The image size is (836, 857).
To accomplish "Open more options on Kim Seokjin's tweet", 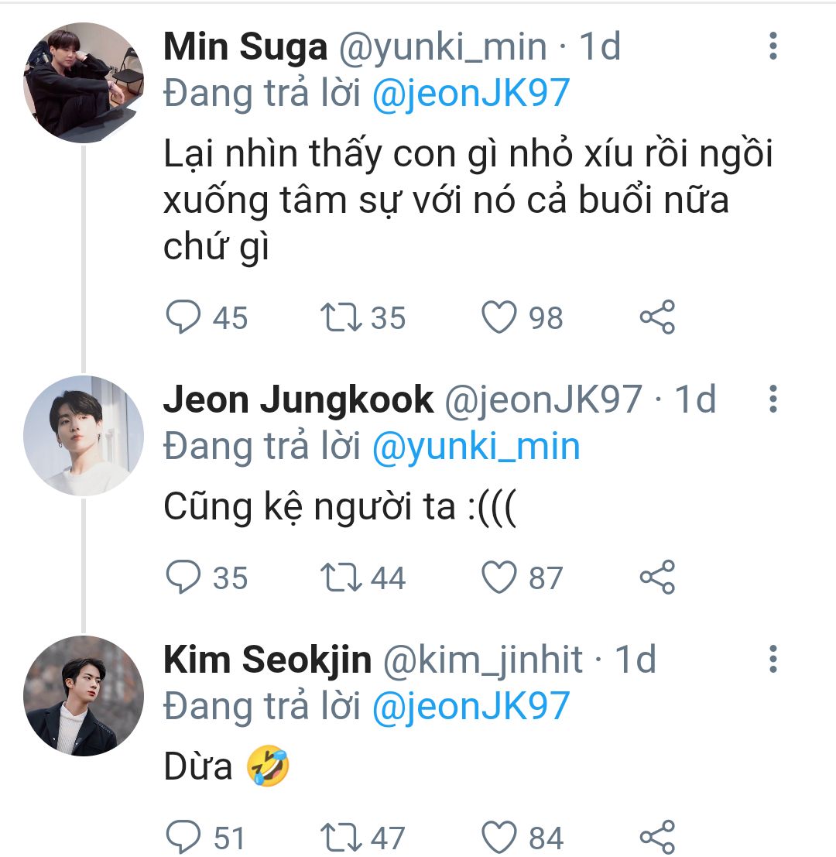I will pos(773,660).
